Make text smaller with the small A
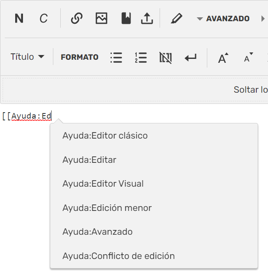 248,58
